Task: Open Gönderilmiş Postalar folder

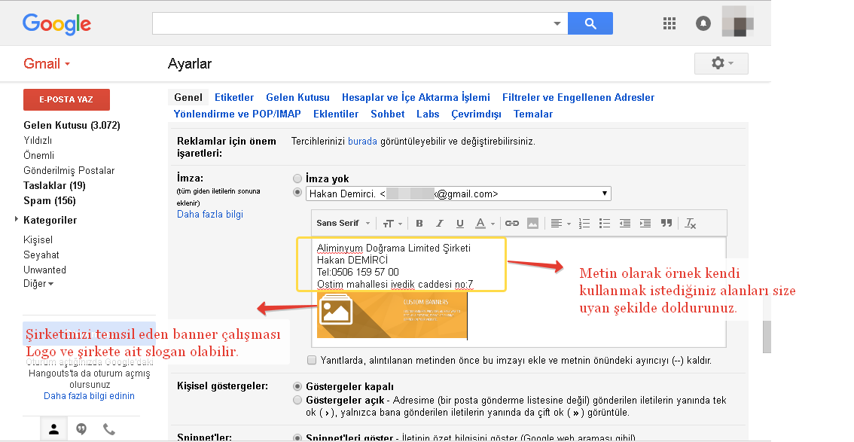Action: click(x=69, y=170)
